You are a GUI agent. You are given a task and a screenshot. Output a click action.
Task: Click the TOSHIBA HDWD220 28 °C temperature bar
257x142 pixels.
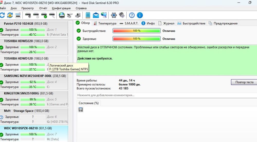pyautogui.click(x=33, y=52)
